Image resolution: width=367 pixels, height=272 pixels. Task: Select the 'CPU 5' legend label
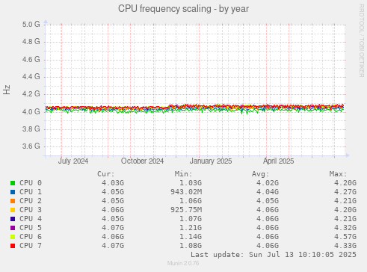pos(31,228)
